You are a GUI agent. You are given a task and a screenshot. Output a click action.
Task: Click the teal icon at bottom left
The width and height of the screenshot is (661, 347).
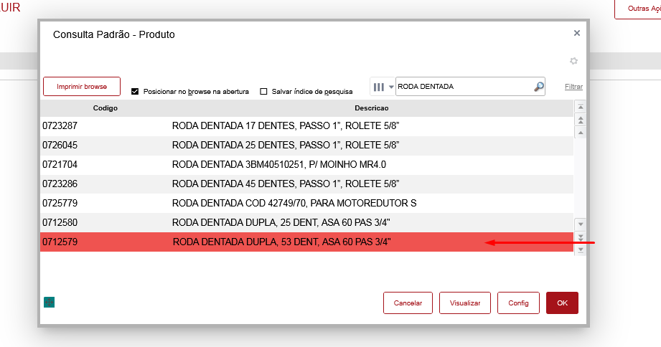(49, 303)
